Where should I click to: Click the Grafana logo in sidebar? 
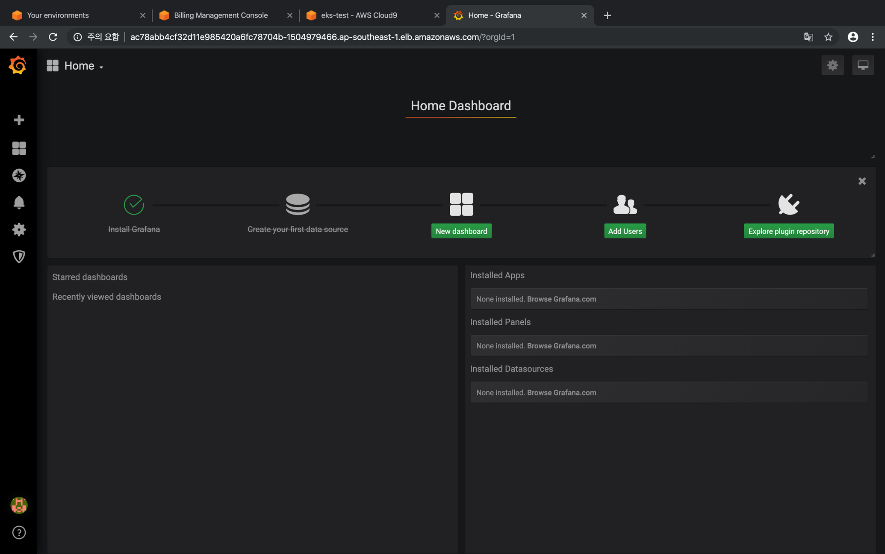point(18,65)
